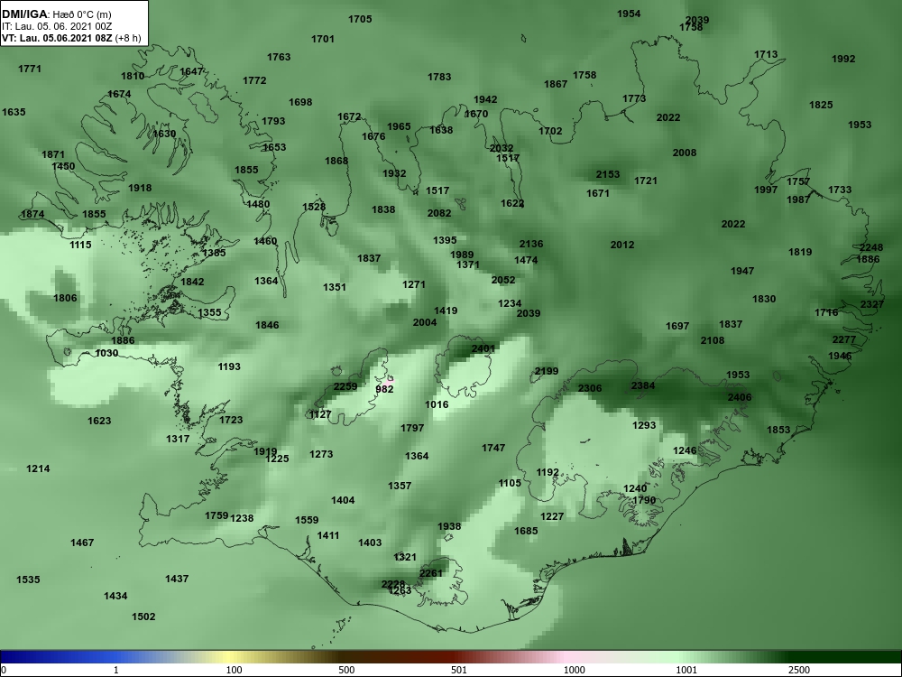Click the map value 1747
Viewport: 902px width, 677px height.
point(493,448)
